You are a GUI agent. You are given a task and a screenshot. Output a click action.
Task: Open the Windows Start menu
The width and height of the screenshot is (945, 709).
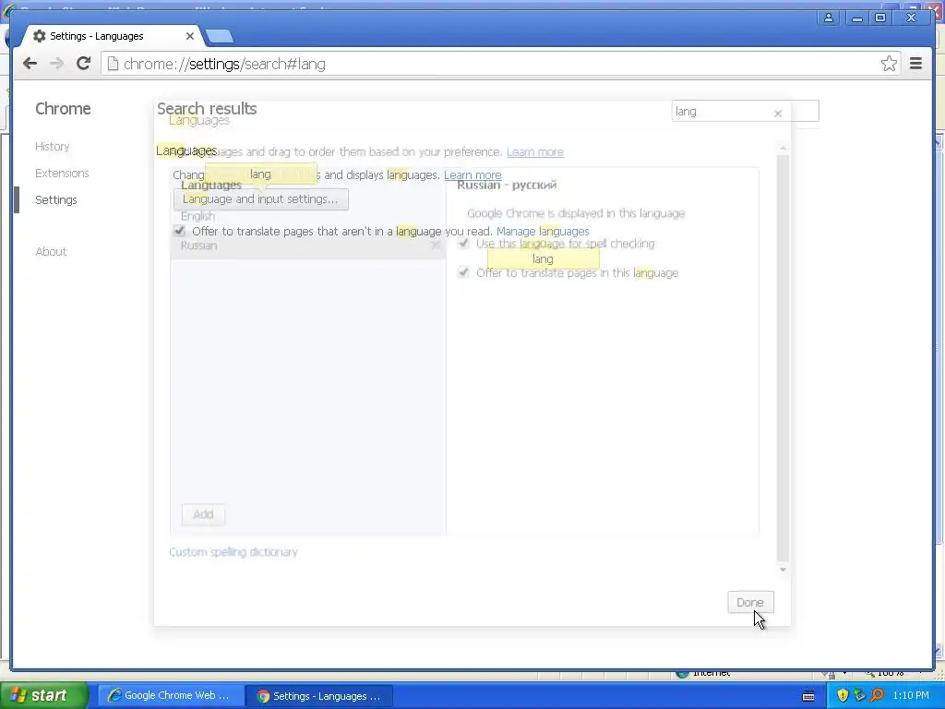44,696
